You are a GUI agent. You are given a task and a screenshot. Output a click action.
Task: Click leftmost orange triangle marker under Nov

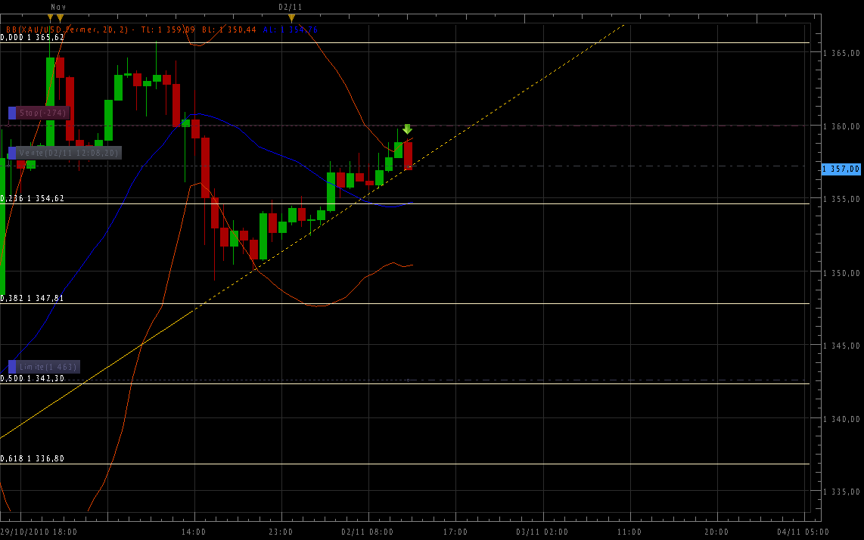pos(51,17)
